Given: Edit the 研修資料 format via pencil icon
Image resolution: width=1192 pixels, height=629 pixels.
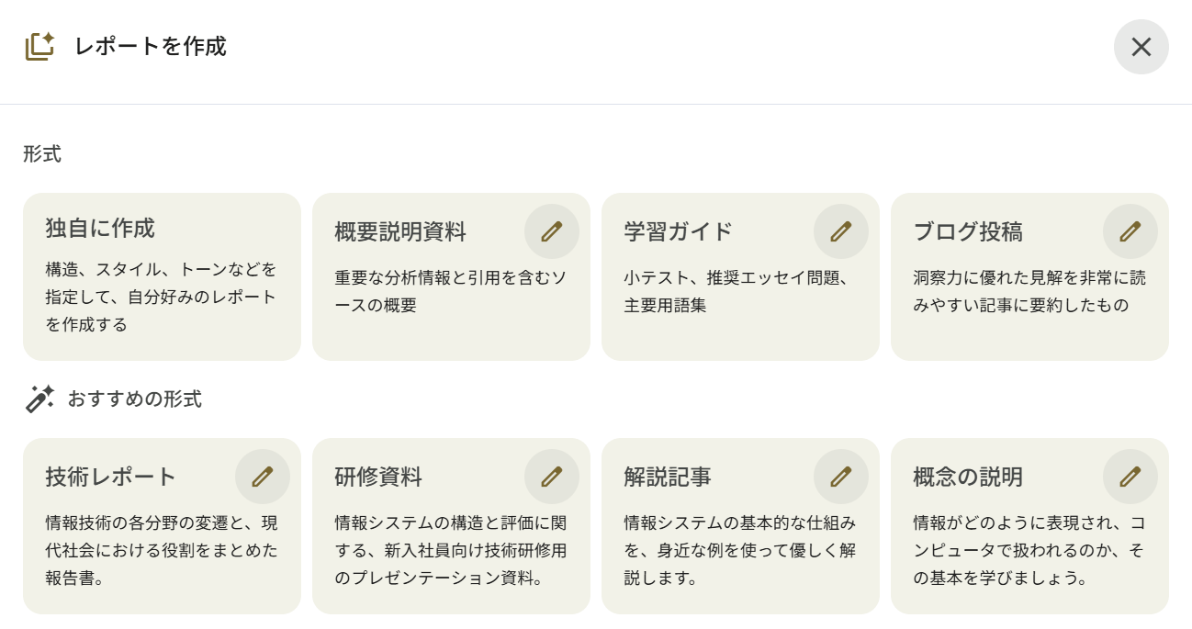Looking at the screenshot, I should tap(552, 477).
